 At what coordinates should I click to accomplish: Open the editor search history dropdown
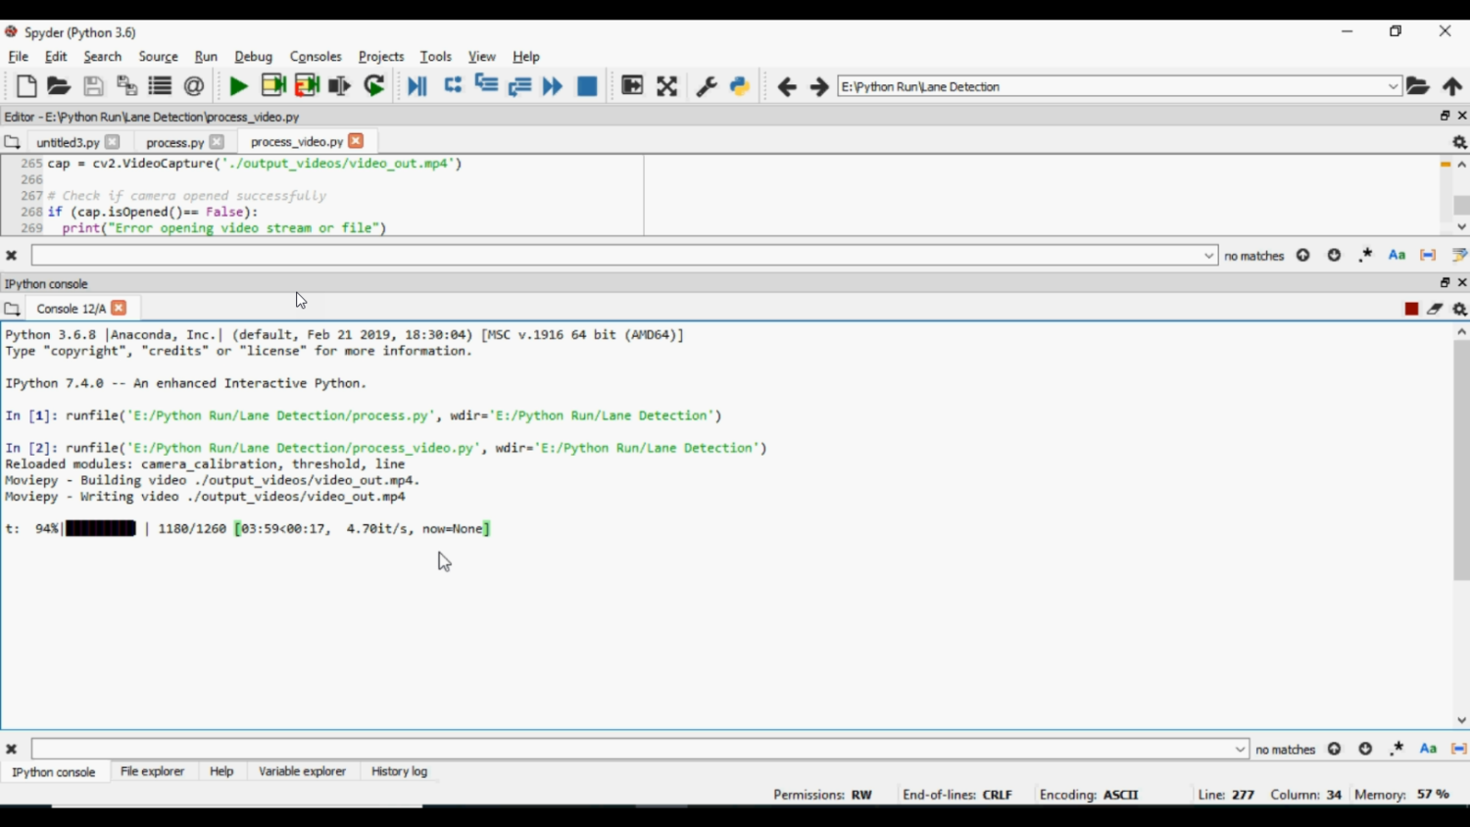pyautogui.click(x=1208, y=256)
